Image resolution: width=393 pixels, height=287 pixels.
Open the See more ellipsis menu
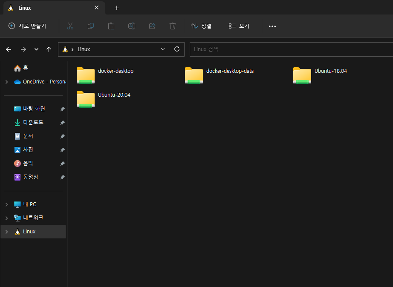[x=272, y=26]
